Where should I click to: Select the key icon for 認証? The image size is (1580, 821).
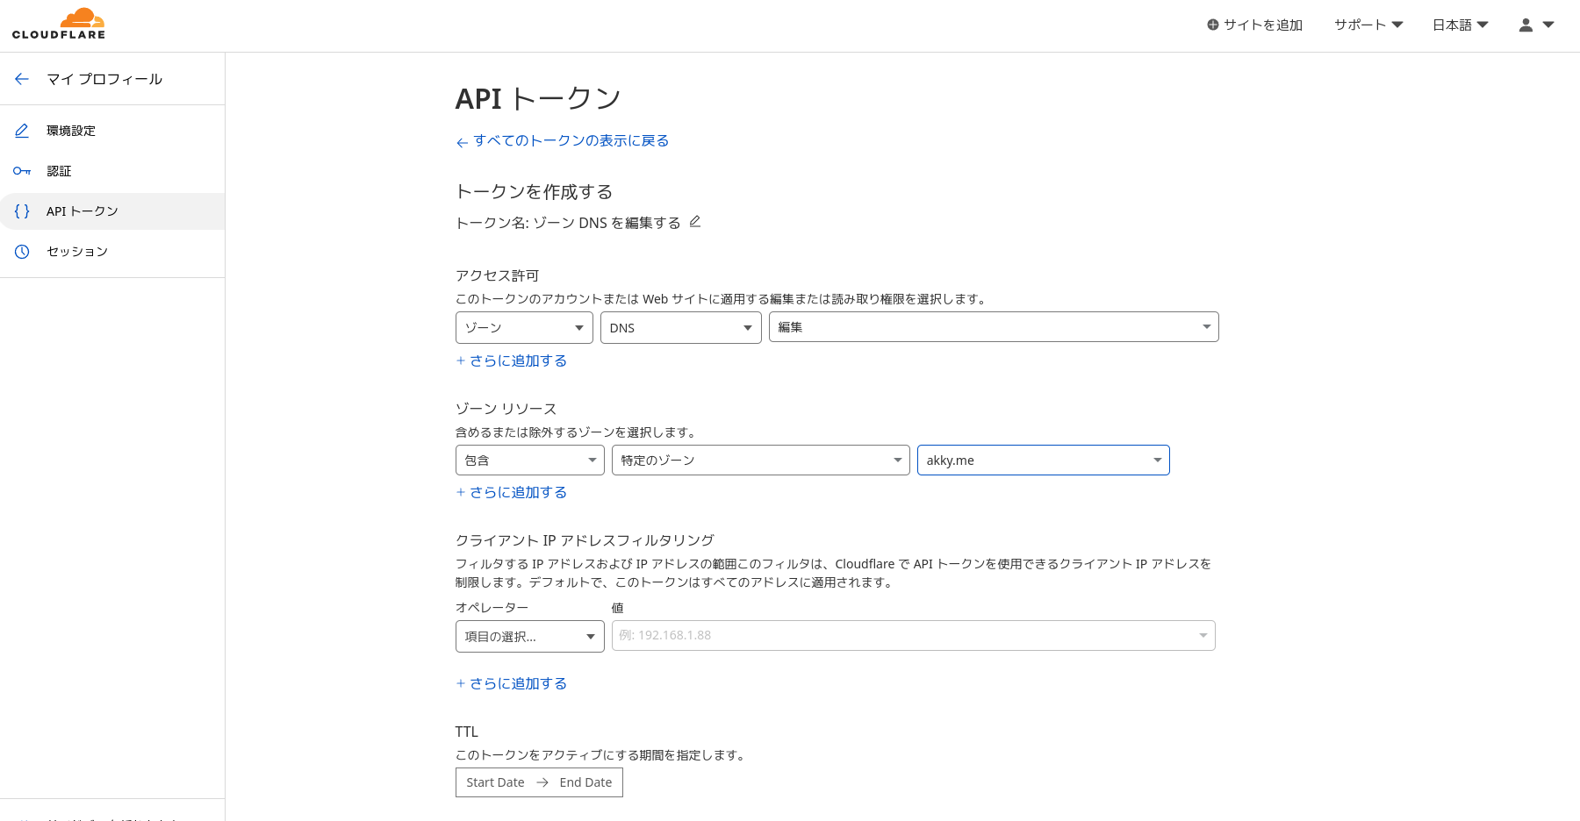(x=22, y=170)
